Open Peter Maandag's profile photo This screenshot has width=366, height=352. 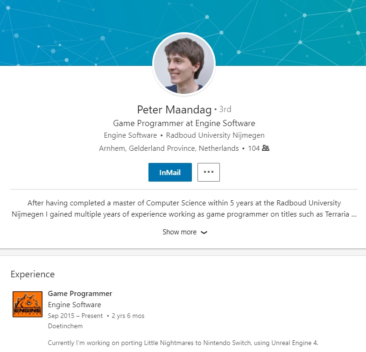pyautogui.click(x=183, y=64)
